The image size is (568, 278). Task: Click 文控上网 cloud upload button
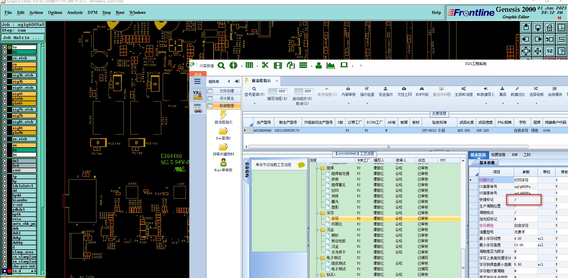click(x=404, y=92)
